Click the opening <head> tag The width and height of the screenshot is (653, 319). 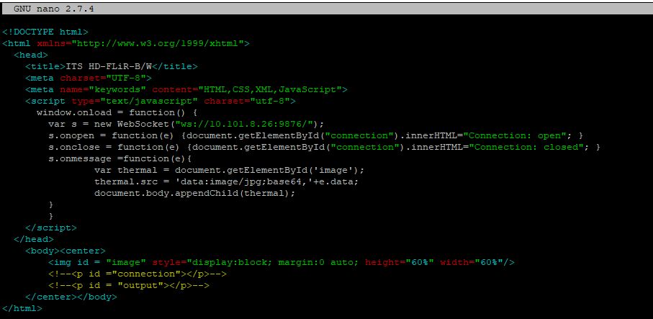[x=31, y=55]
